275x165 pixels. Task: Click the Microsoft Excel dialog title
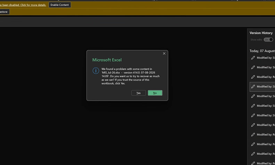(107, 60)
